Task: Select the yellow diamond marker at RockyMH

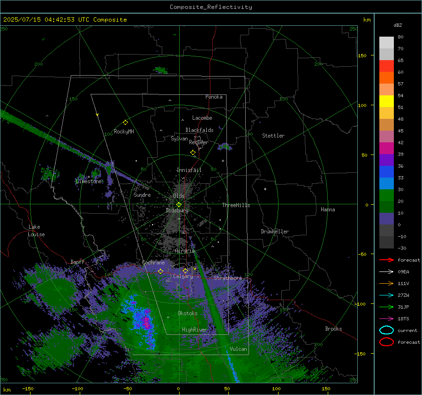Action: (125, 123)
